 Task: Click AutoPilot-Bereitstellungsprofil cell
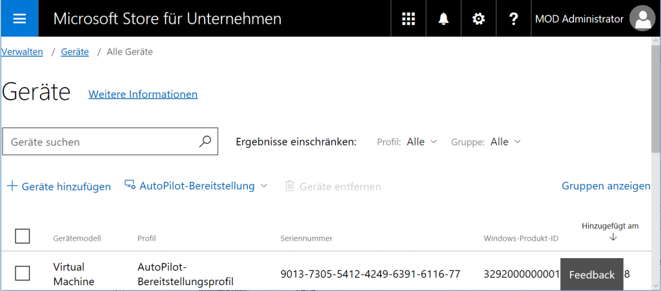tap(185, 274)
